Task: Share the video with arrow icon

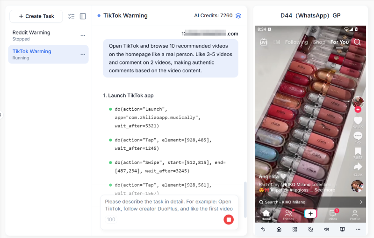Action: 358,167
